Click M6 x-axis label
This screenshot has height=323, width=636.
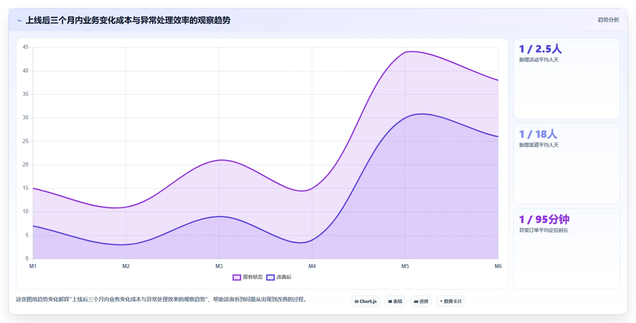tap(498, 266)
